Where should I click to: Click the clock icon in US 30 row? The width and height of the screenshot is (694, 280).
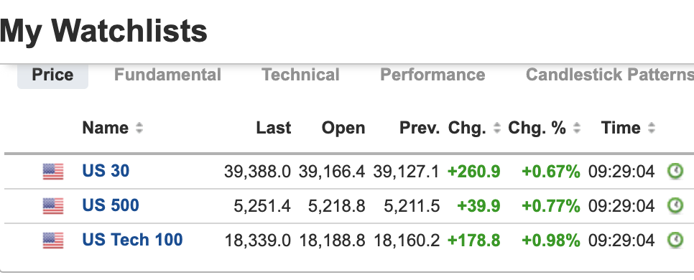click(x=675, y=171)
